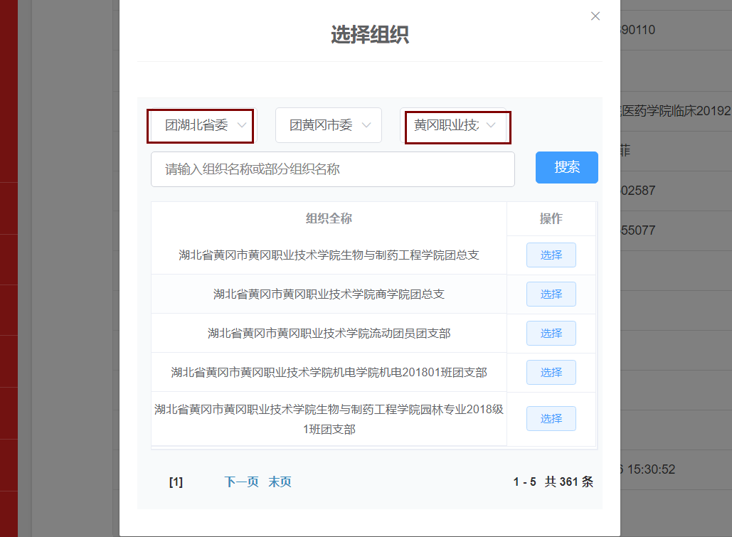The width and height of the screenshot is (732, 537).
Task: Click the chevron on 团湖北省委 selector
Action: pyautogui.click(x=241, y=124)
